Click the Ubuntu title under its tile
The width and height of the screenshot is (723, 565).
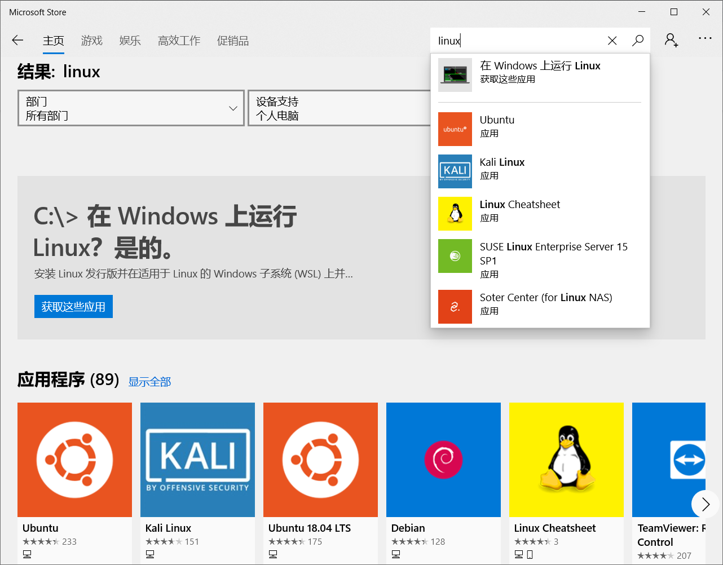41,528
